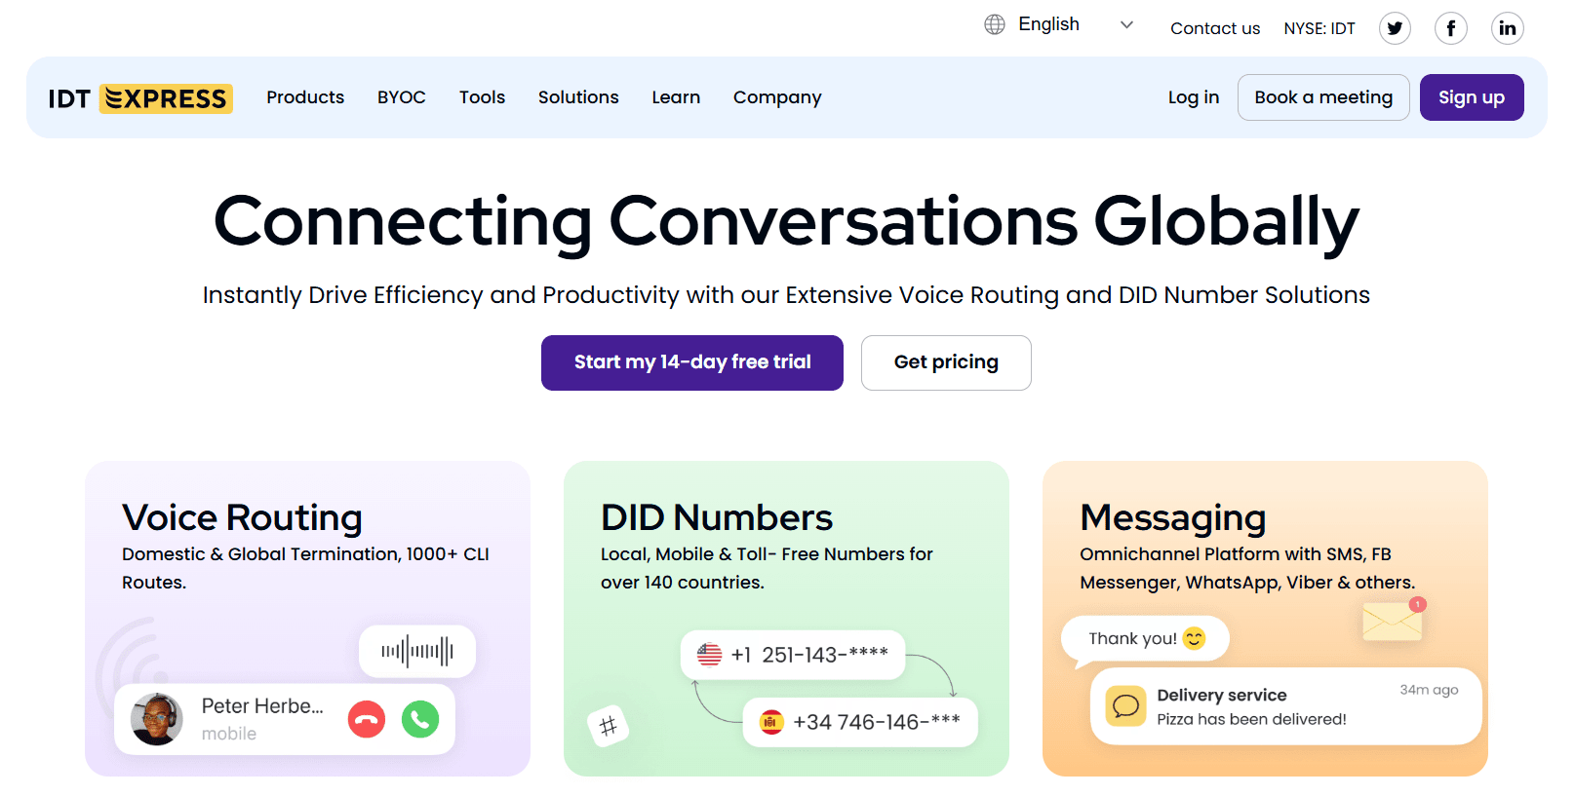Screen dimensions: 1575x796
Task: Click 'Pizza has been delivered!' text
Action: 1251,719
